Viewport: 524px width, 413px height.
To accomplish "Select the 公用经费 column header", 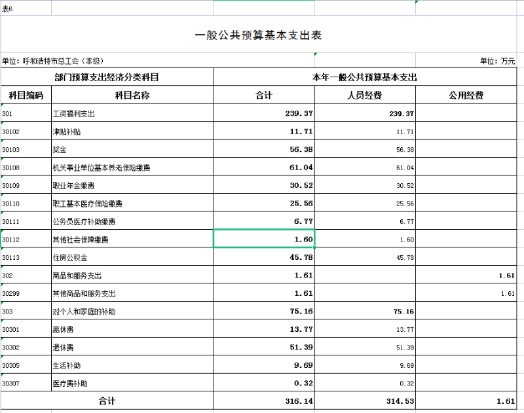I will [466, 96].
